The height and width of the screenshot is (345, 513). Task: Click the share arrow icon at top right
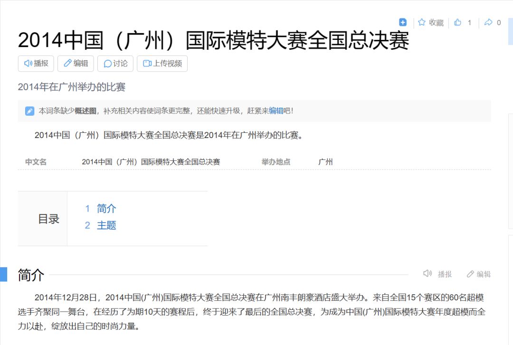488,22
